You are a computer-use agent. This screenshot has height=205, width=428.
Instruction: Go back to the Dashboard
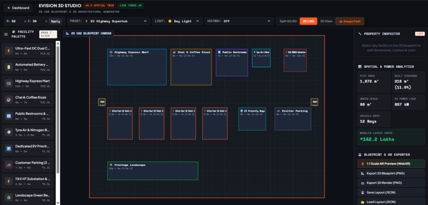(18, 8)
